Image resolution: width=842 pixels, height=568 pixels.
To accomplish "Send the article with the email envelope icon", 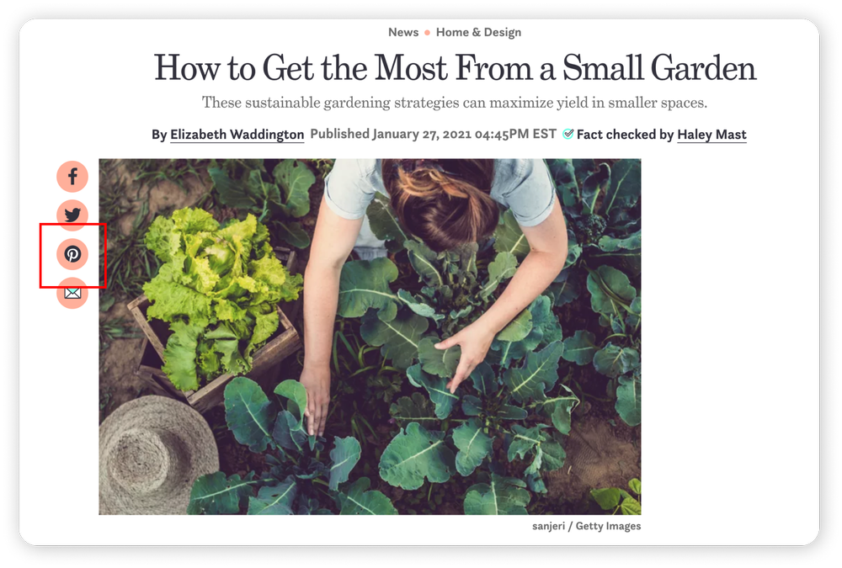I will (72, 293).
